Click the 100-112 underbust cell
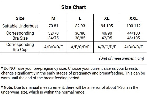The height and width of the screenshot is (102, 147). pos(134,26)
